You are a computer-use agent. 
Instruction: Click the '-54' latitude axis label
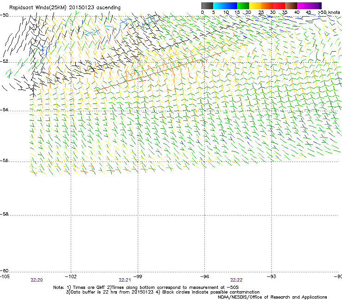4,110
